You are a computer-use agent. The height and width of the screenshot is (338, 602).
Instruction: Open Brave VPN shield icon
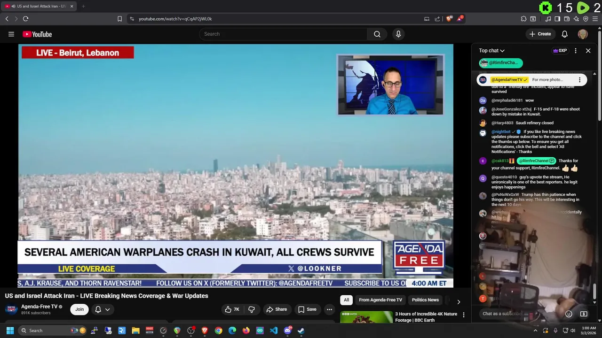(x=586, y=19)
